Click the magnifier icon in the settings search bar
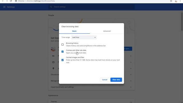The image size is (183, 103). click(x=51, y=7)
